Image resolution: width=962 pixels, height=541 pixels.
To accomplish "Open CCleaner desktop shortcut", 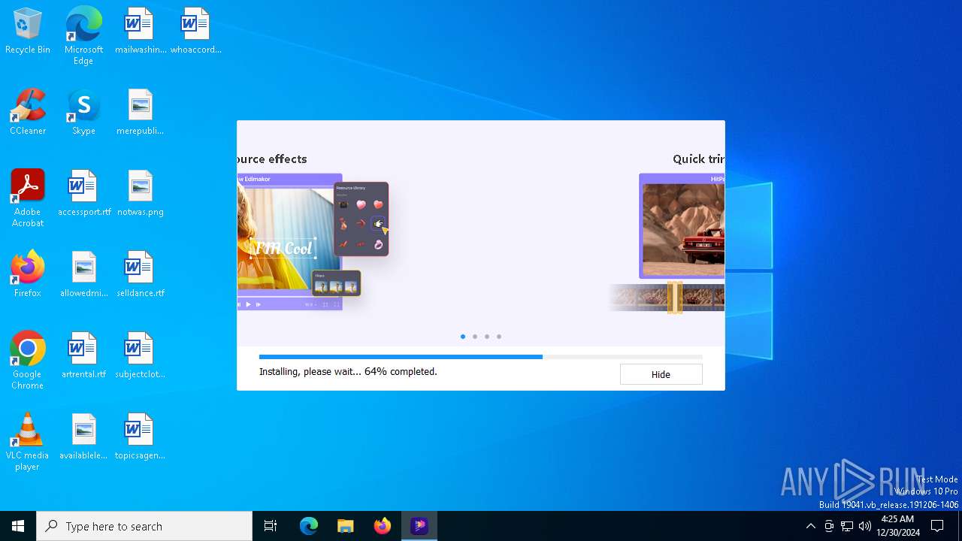I will (x=28, y=113).
